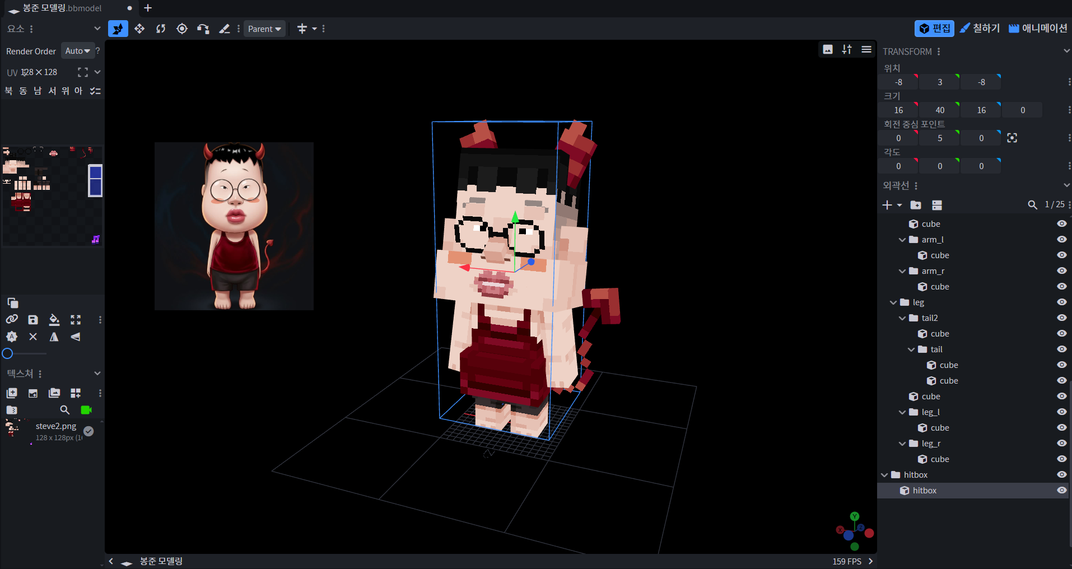The width and height of the screenshot is (1072, 569).
Task: Click the link icon in UV tools
Action: tap(12, 320)
